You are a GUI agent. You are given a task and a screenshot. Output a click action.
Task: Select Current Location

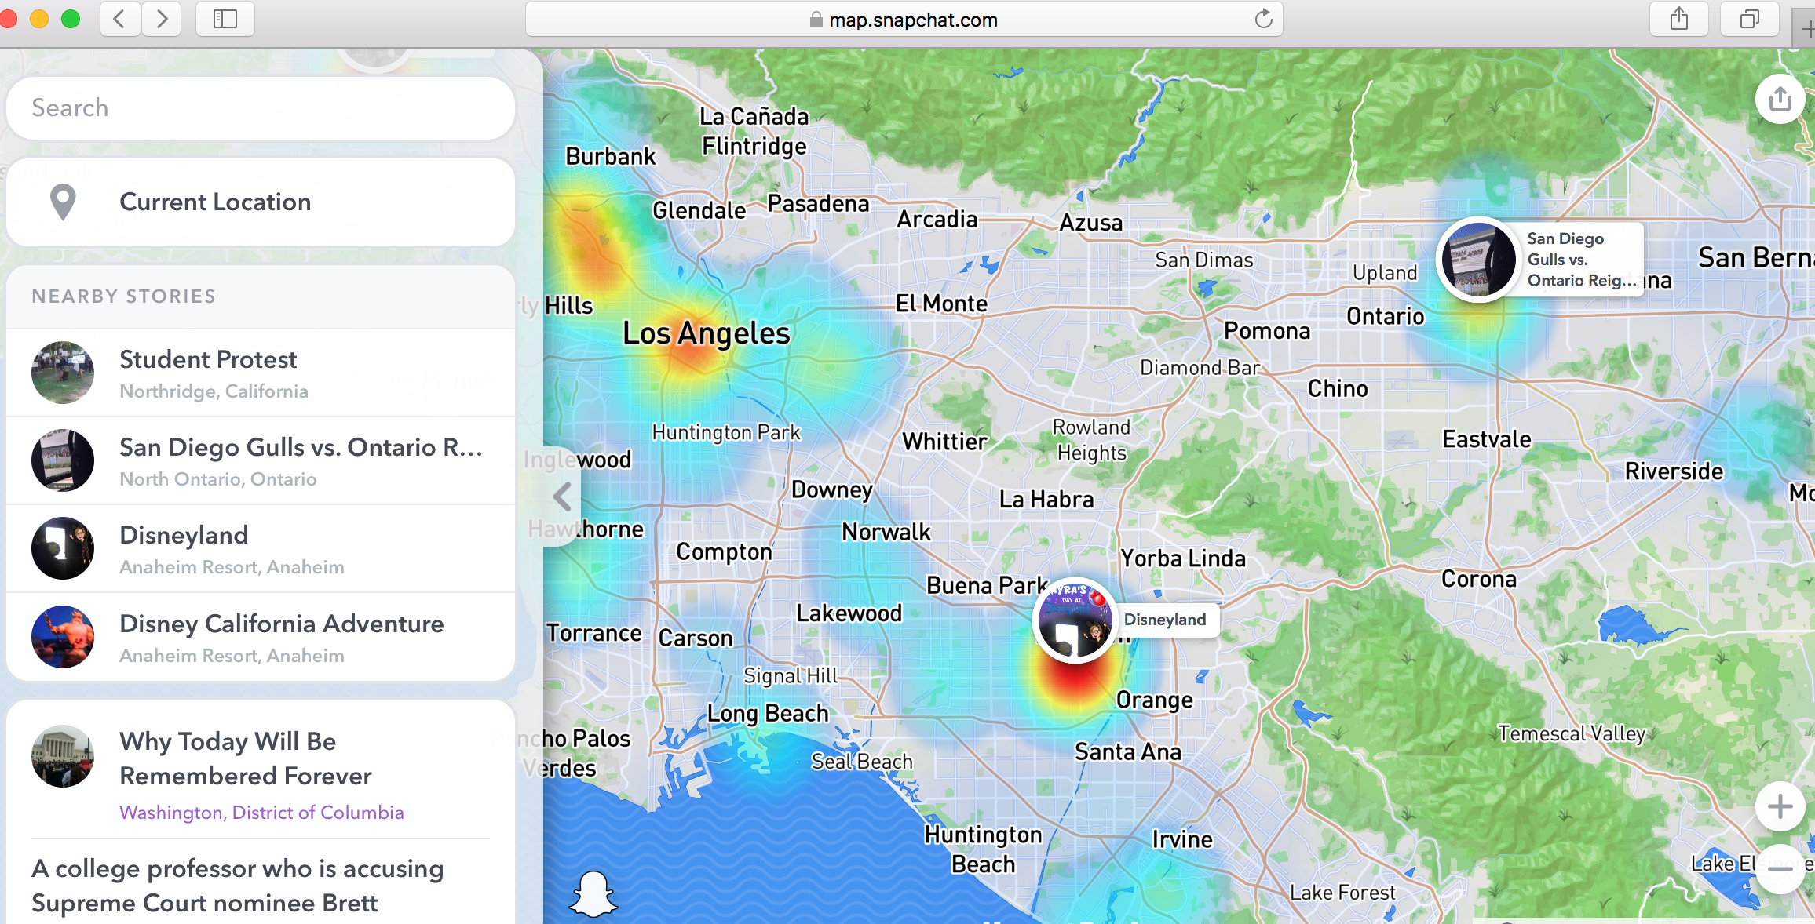coord(261,202)
